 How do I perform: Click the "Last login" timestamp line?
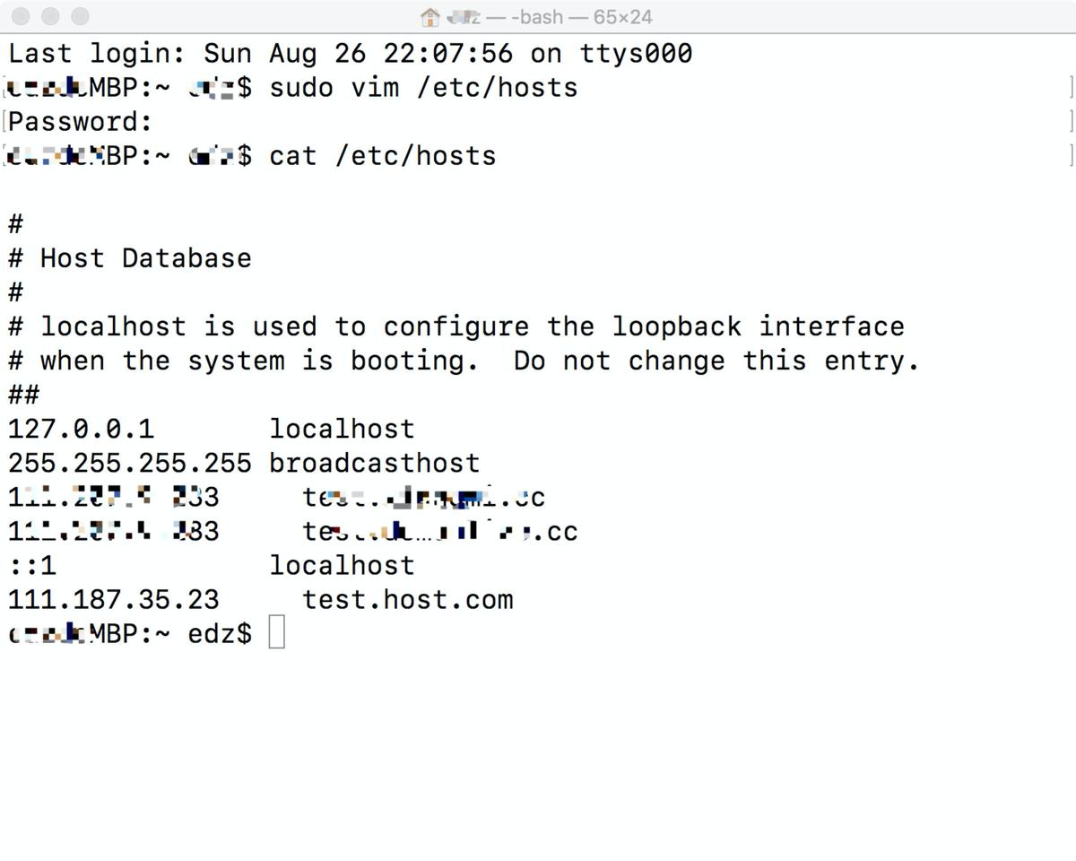(x=350, y=53)
